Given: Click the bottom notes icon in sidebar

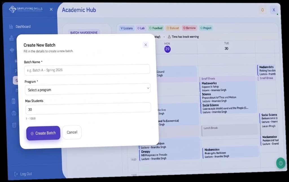Looking at the screenshot, I should coord(14,125).
